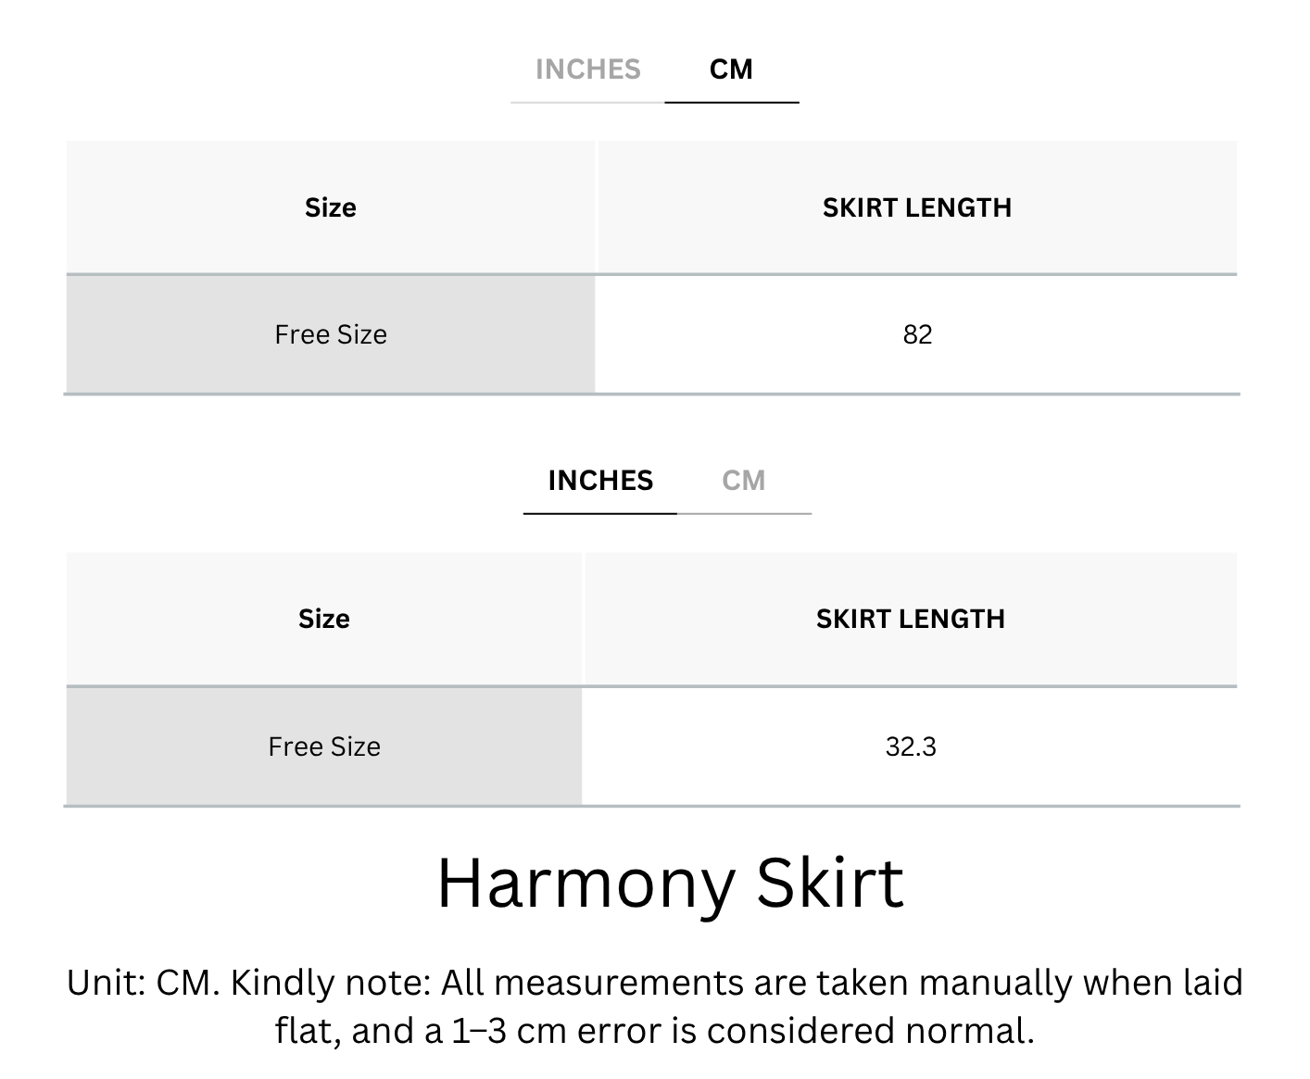The image size is (1310, 1079).
Task: Click the underline beneath the lower INCHES tab
Action: pos(600,513)
